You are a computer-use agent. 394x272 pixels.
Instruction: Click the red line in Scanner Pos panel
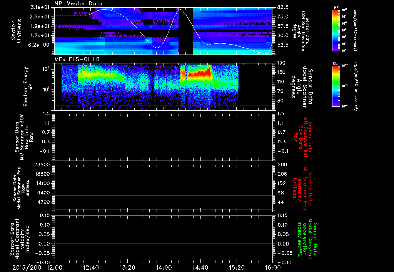(164, 195)
